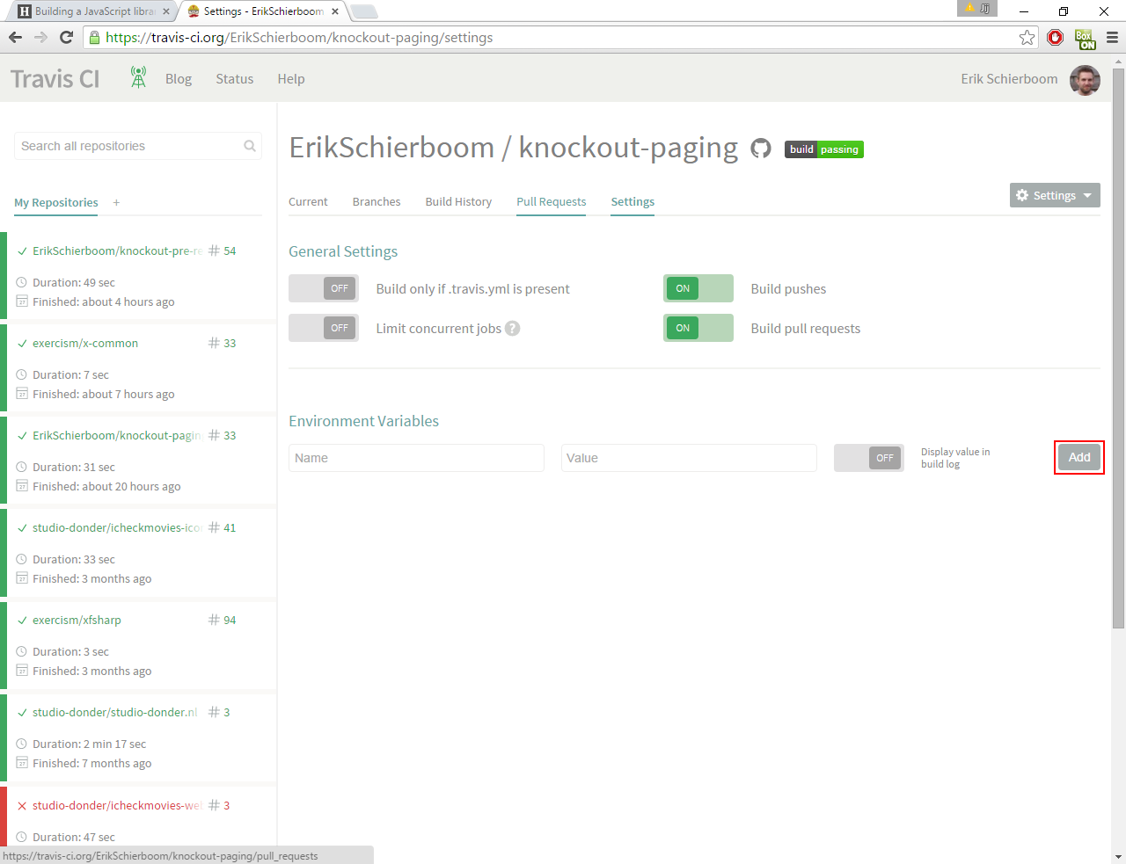The width and height of the screenshot is (1126, 864).
Task: Open the failed studio-donder/icheckmovies-we repository
Action: click(x=117, y=806)
